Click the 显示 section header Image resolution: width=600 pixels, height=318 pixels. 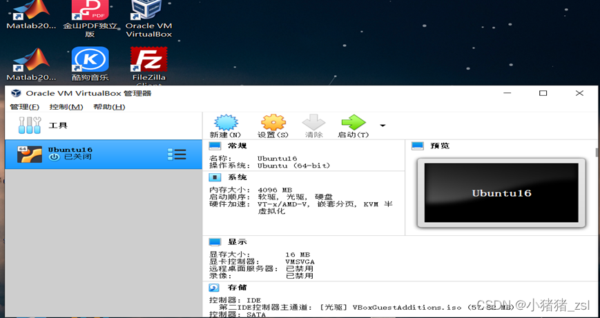tap(238, 242)
